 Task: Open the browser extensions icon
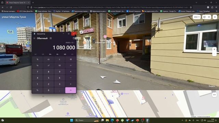[x=212, y=7]
